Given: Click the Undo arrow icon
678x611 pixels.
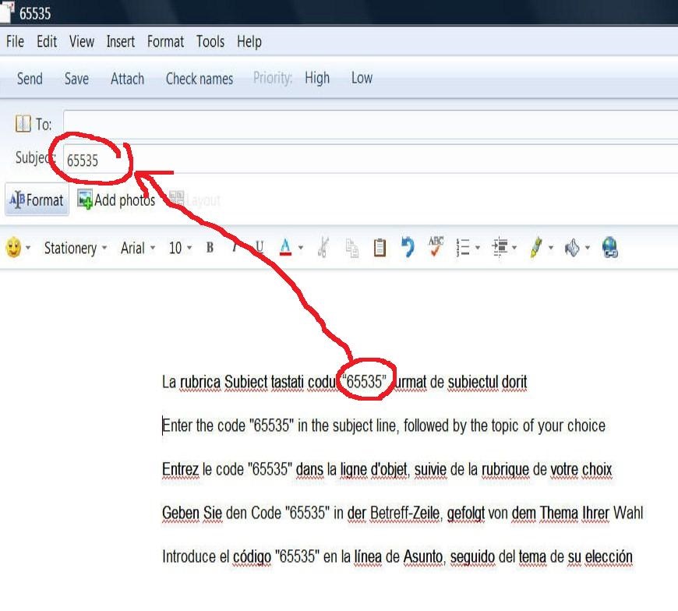Looking at the screenshot, I should click(408, 247).
